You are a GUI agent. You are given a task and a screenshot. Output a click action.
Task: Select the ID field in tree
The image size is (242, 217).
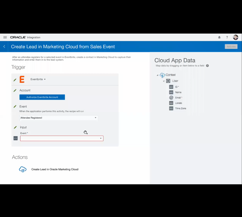pyautogui.click(x=177, y=87)
